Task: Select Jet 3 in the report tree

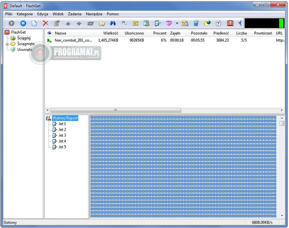Action: point(62,135)
